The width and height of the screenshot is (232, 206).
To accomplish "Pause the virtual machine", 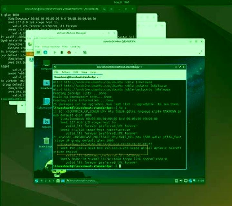I will (x=62, y=52).
